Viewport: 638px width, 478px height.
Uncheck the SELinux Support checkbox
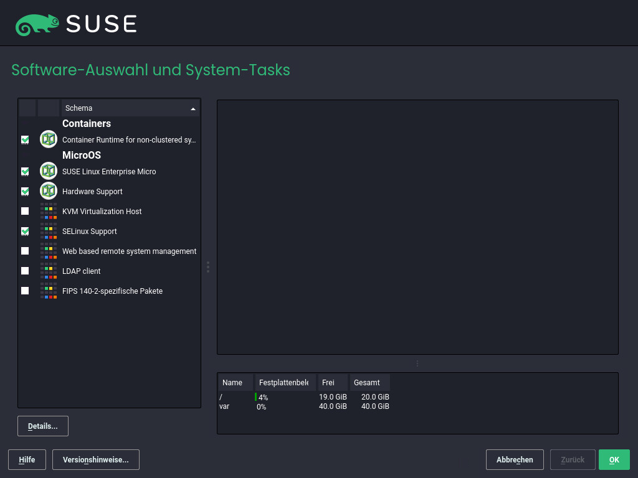click(x=25, y=231)
